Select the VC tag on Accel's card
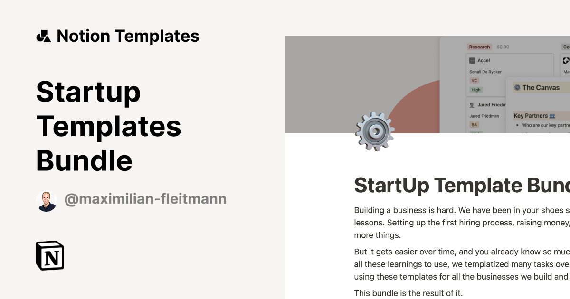The height and width of the screenshot is (299, 570). pos(474,80)
